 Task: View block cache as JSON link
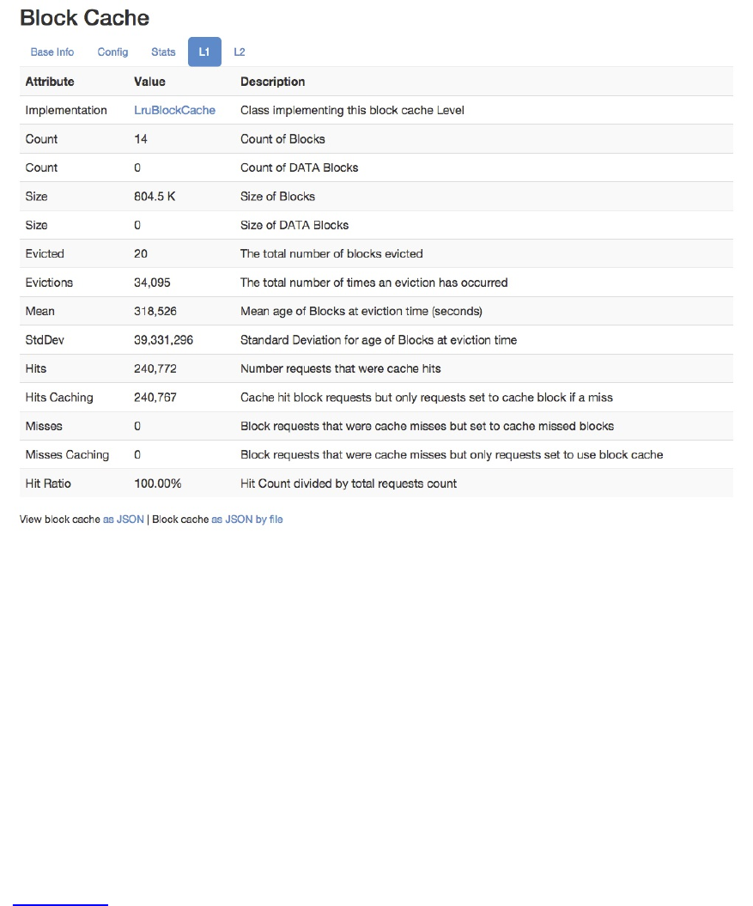coord(124,520)
